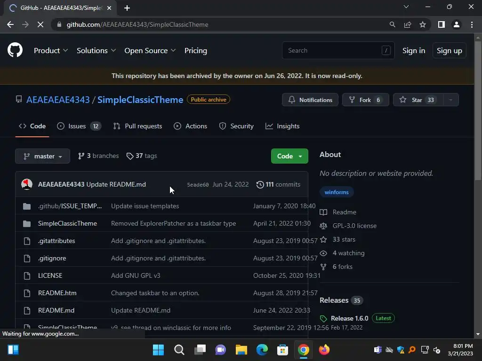Fork the repository with the Fork button
Viewport: 482px width, 361px height.
click(365, 100)
